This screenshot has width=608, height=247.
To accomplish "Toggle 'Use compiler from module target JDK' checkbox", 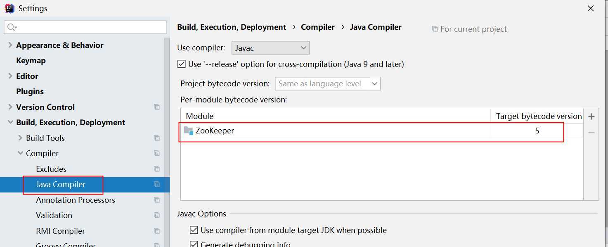I will [x=194, y=230].
